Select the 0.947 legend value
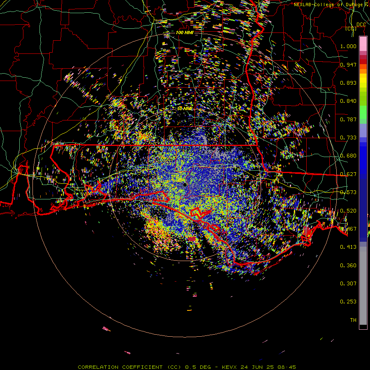The width and height of the screenshot is (370, 370). pos(348,65)
